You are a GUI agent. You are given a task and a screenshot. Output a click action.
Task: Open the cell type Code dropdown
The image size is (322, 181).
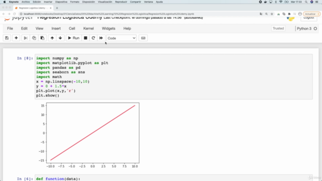[x=121, y=38]
